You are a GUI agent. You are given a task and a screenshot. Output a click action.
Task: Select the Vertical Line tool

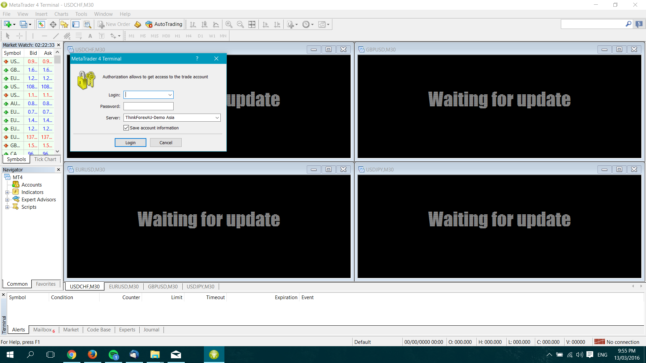tap(33, 36)
